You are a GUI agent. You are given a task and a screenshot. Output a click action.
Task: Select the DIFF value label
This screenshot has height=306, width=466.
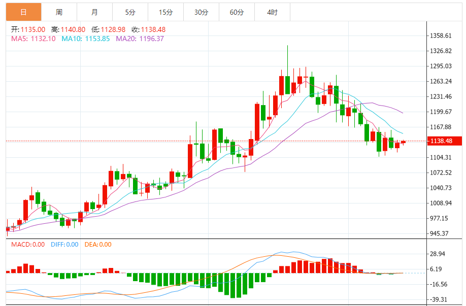(x=64, y=245)
